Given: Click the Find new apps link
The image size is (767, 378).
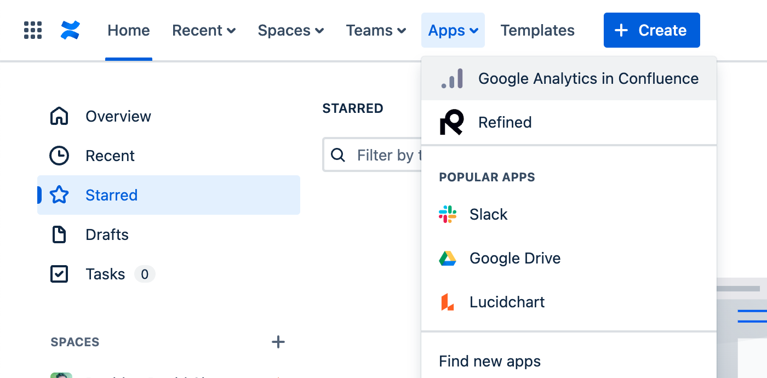Looking at the screenshot, I should pyautogui.click(x=490, y=361).
